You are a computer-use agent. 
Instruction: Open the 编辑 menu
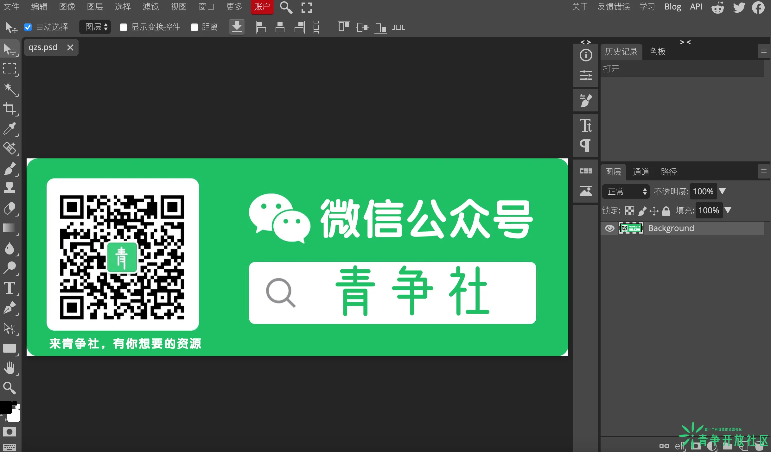point(39,7)
